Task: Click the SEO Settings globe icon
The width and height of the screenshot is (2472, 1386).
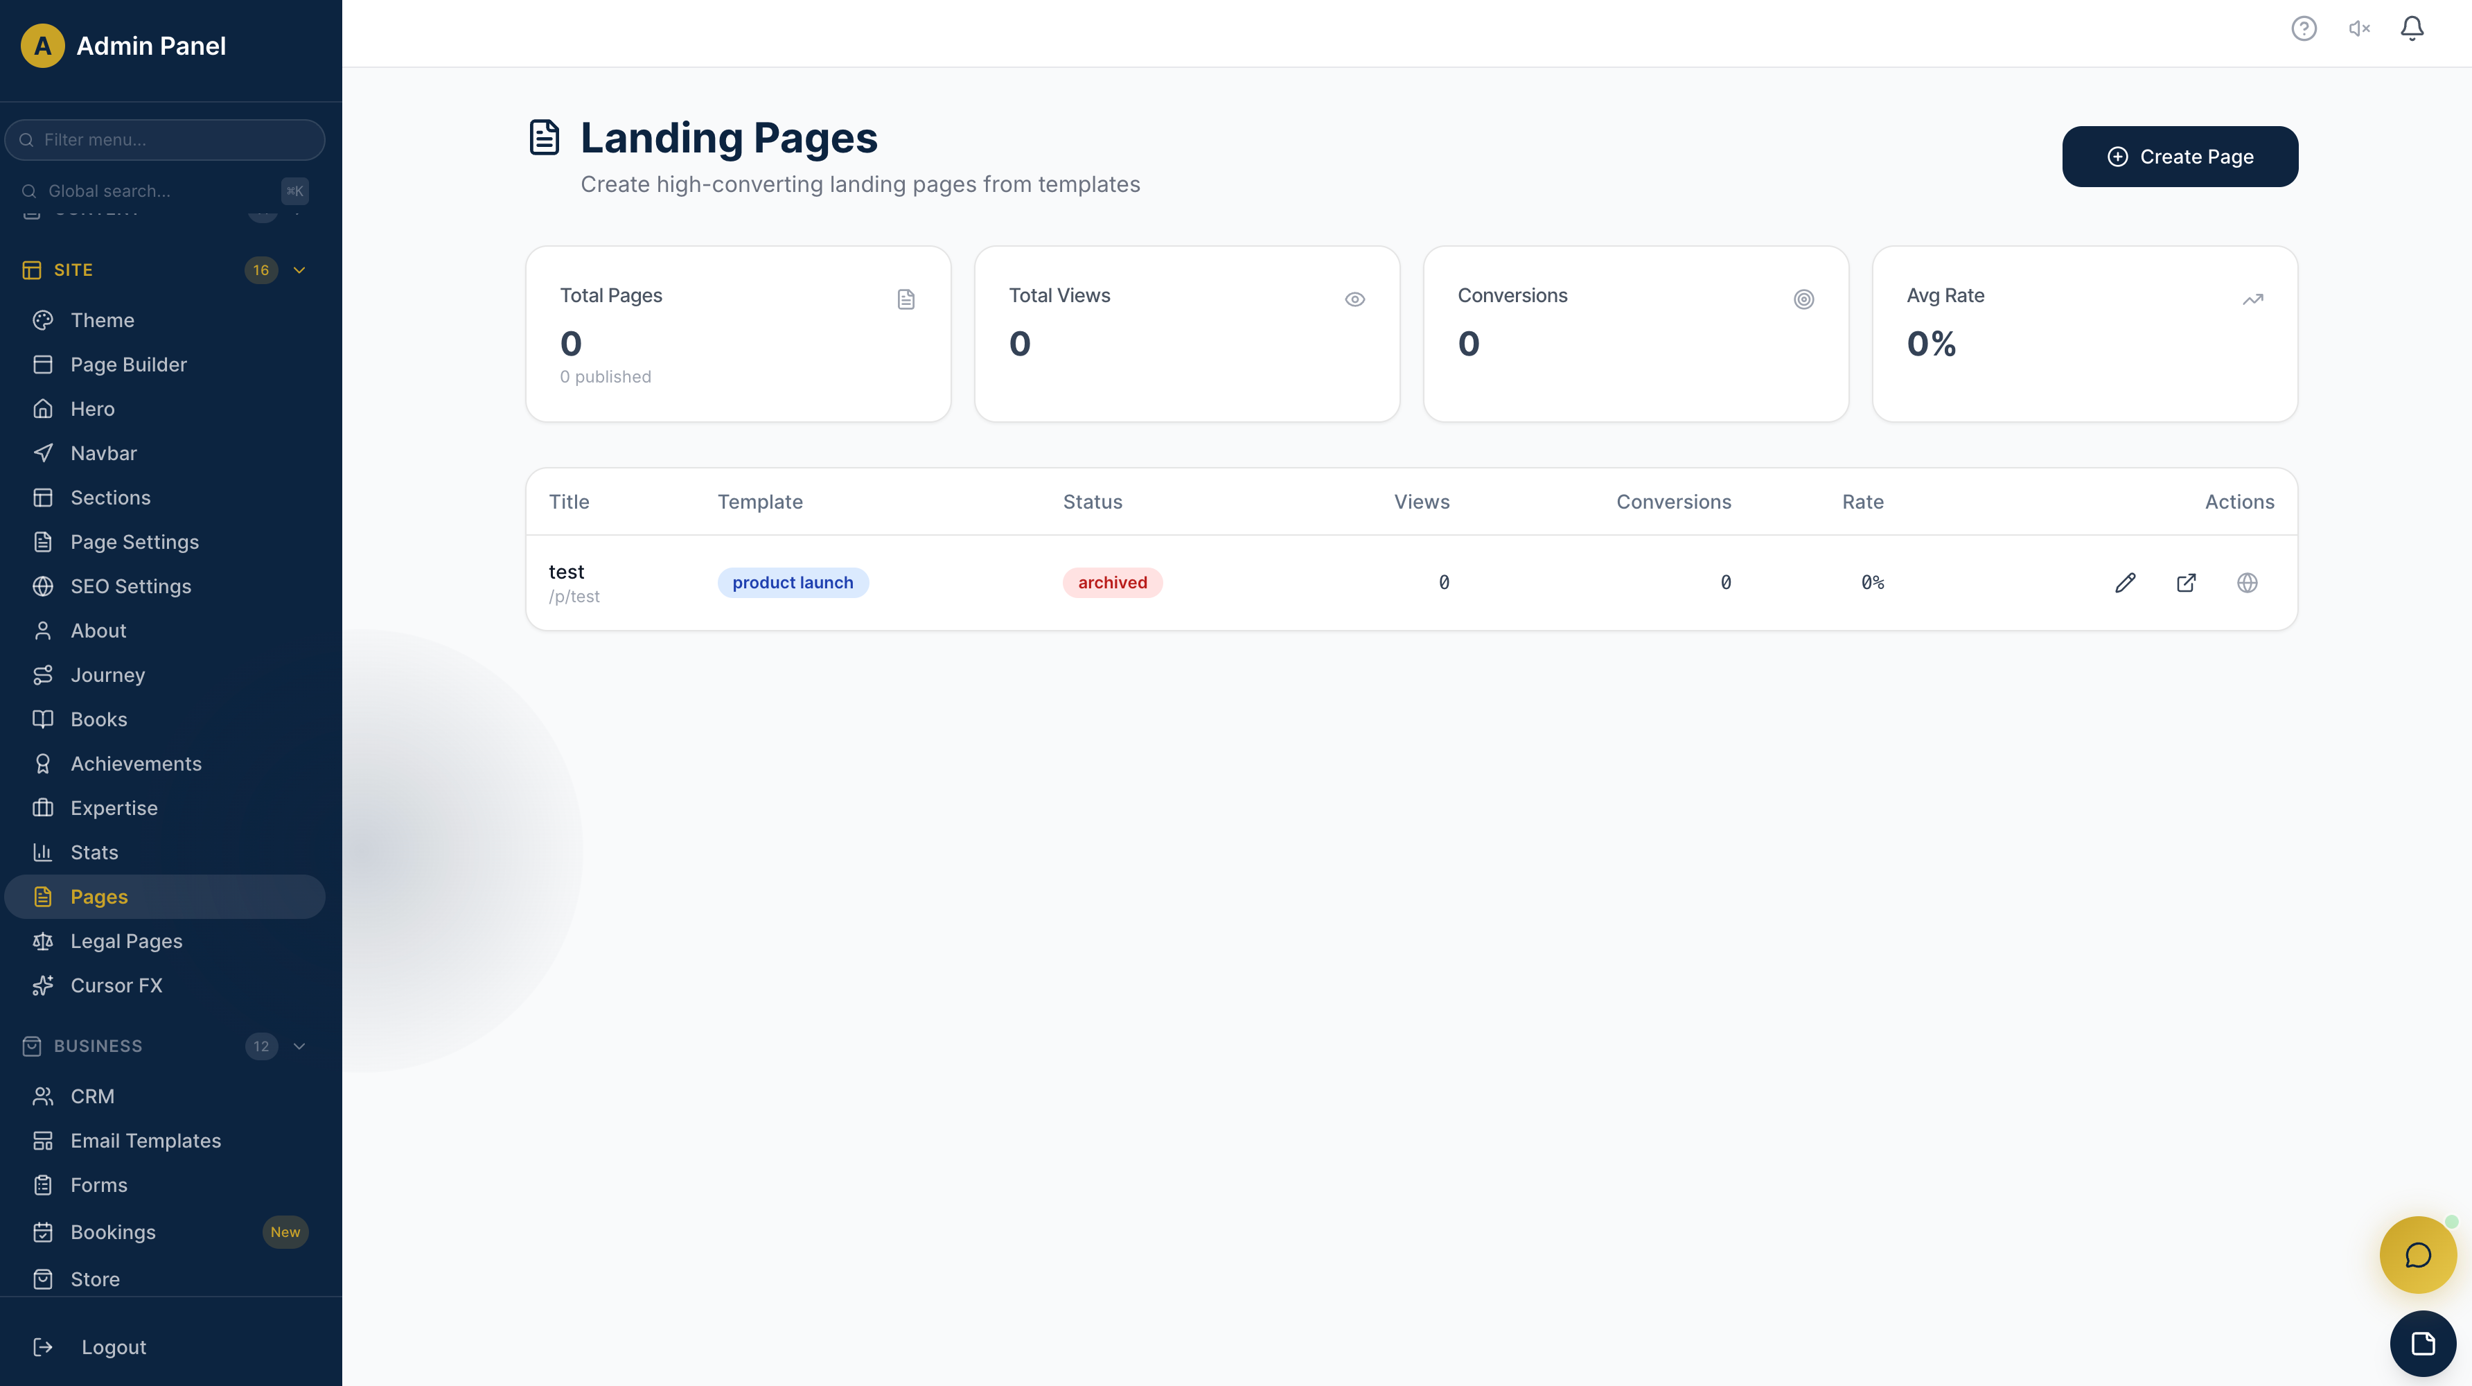Action: click(43, 586)
